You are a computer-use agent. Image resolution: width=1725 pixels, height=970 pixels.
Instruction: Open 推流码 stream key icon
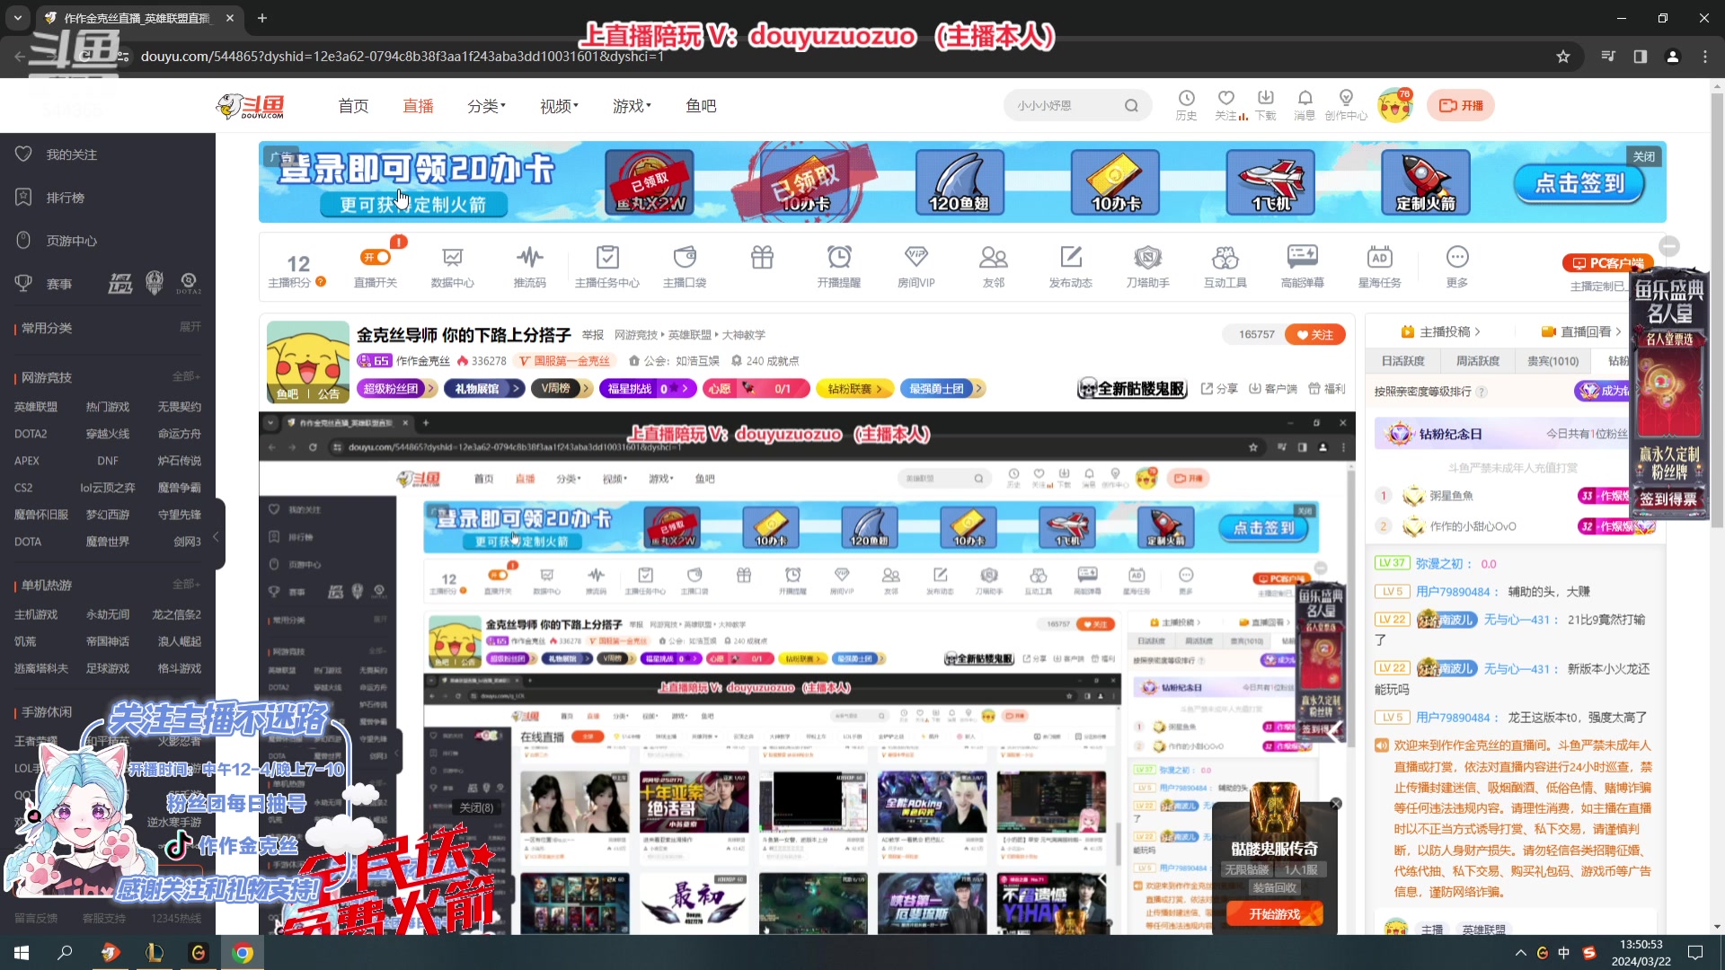tap(529, 267)
